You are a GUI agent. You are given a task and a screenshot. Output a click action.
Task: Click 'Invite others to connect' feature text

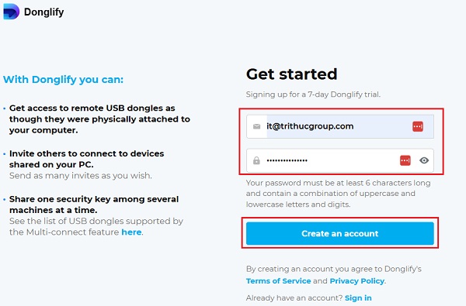[x=86, y=159]
